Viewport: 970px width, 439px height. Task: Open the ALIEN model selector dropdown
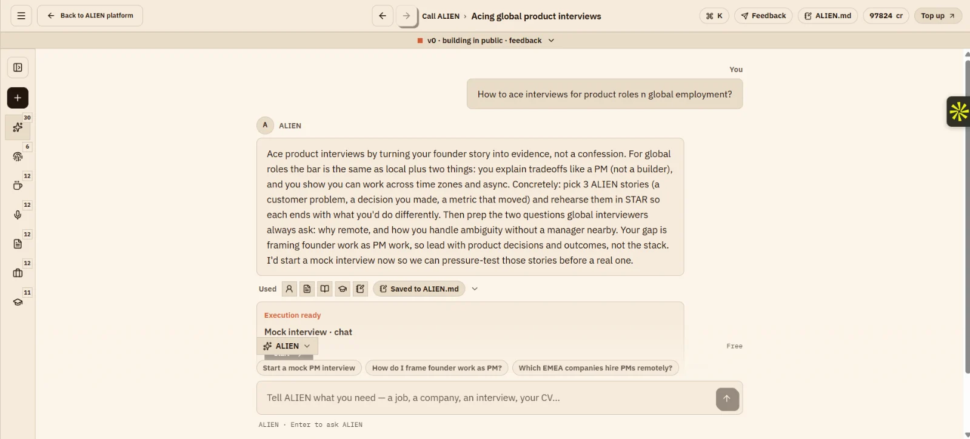(287, 346)
